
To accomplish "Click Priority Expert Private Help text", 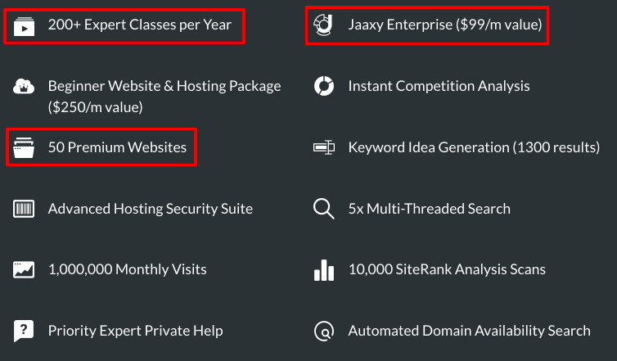I will pyautogui.click(x=135, y=331).
